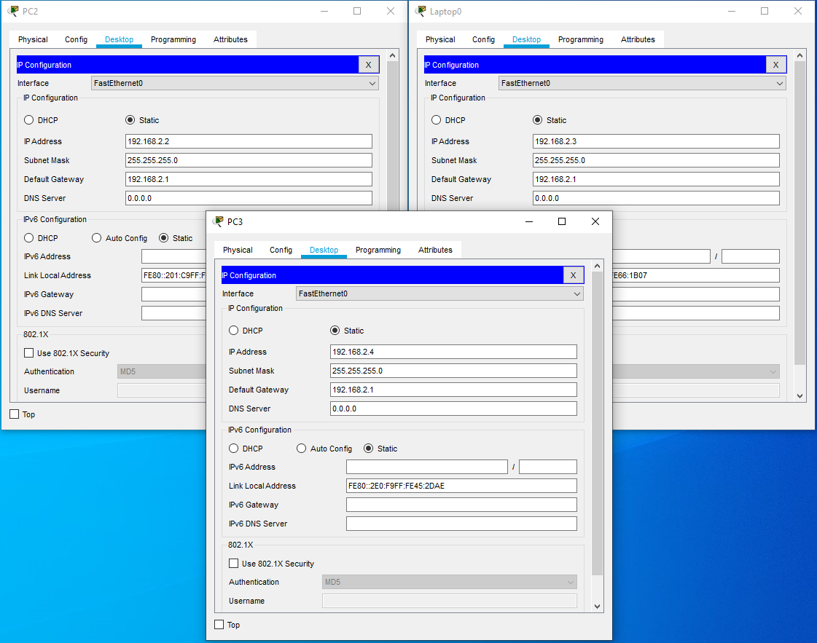This screenshot has height=643, width=817.
Task: Open Attributes tab in PC3
Action: (x=435, y=250)
